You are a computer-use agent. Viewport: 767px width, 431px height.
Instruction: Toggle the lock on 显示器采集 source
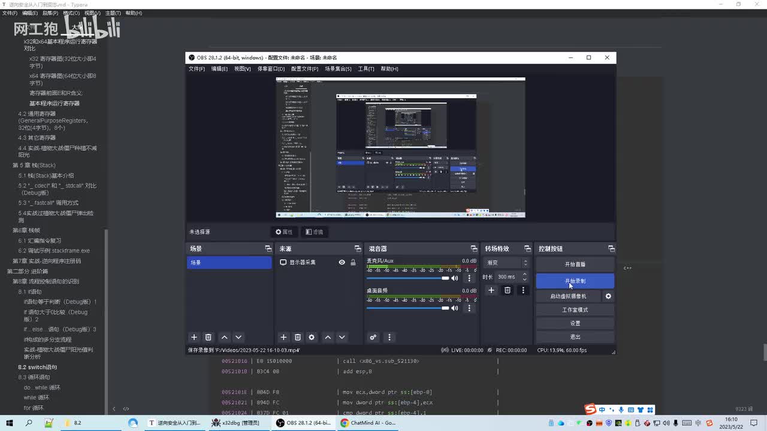pyautogui.click(x=353, y=262)
